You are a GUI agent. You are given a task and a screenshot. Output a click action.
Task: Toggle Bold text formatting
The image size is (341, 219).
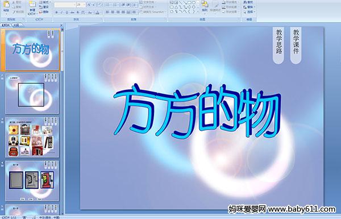click(56, 13)
